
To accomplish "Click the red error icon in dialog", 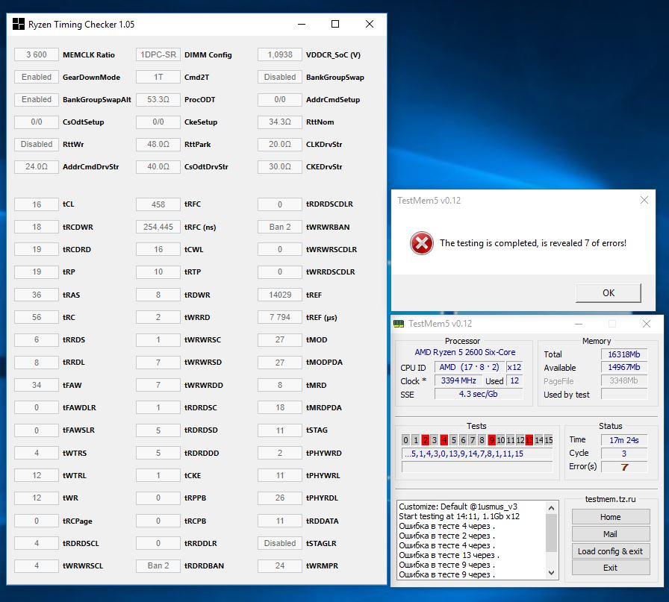I will 422,243.
